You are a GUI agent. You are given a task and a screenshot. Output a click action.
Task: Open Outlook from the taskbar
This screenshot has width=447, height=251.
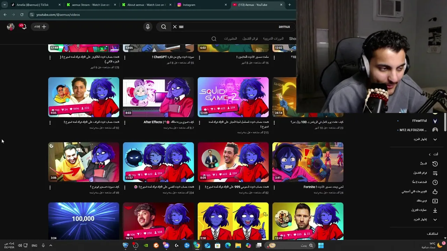207,245
